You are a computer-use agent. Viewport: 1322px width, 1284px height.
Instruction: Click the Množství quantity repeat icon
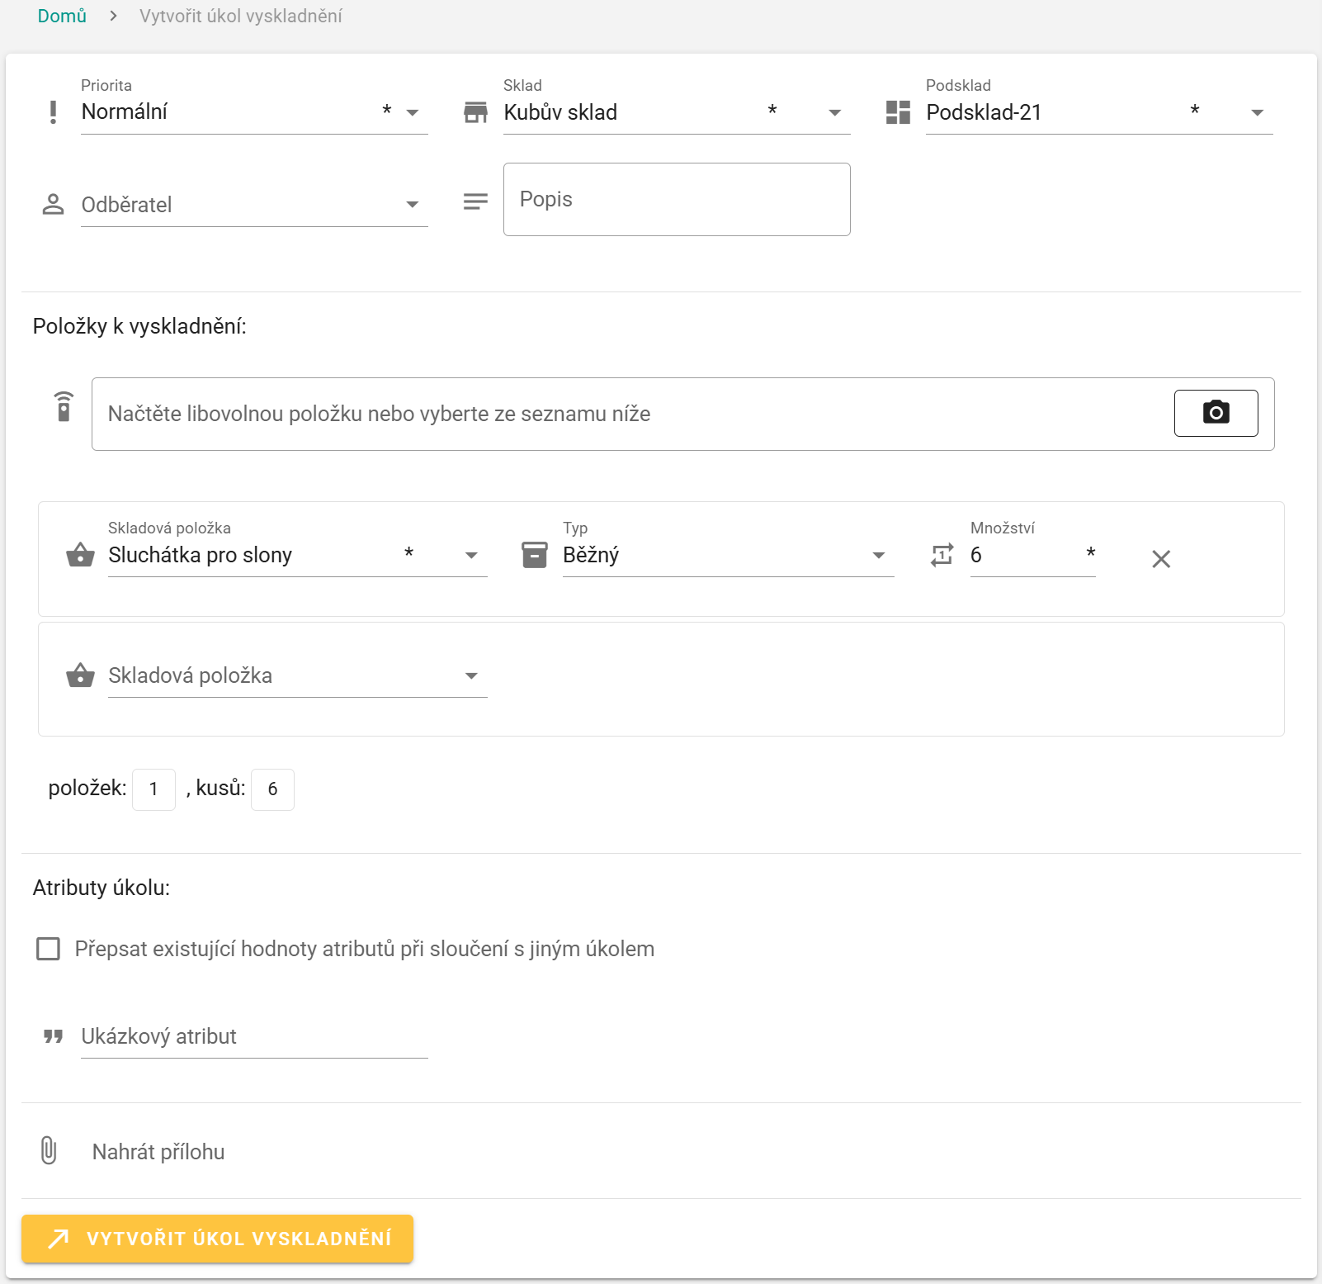click(x=942, y=555)
